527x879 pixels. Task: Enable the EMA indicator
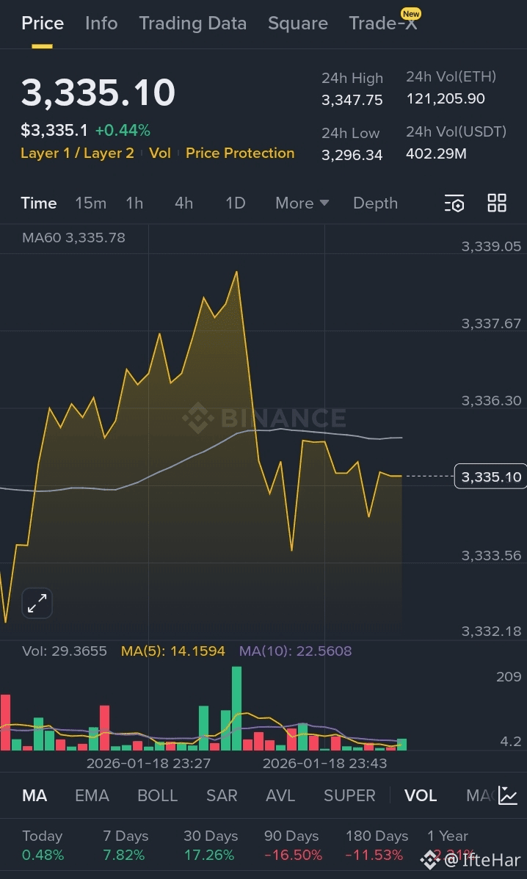(x=92, y=795)
